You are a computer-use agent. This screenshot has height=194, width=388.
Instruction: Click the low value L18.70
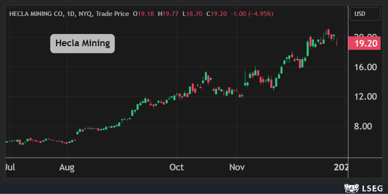coord(192,14)
